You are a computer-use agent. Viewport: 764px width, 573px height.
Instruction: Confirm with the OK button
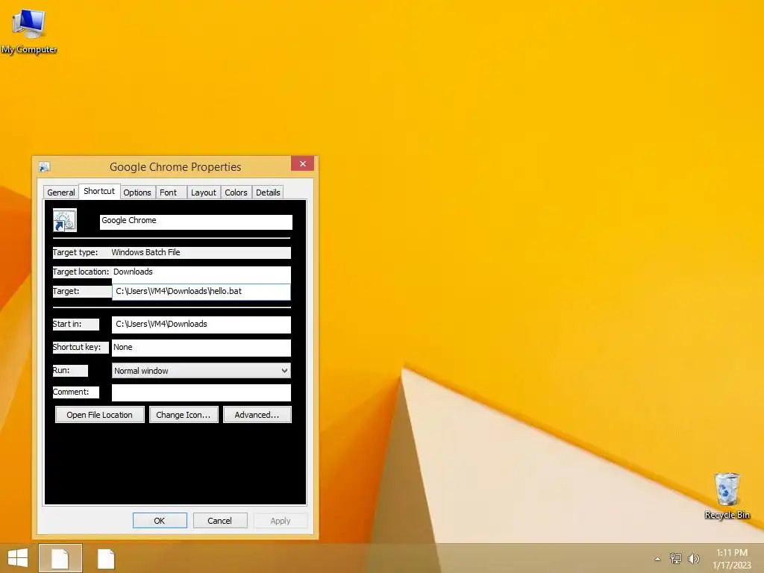click(x=160, y=520)
